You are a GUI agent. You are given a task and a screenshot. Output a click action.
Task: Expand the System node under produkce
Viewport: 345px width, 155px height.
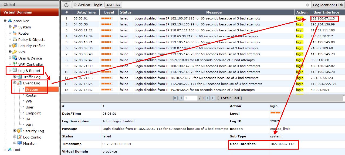point(10,27)
